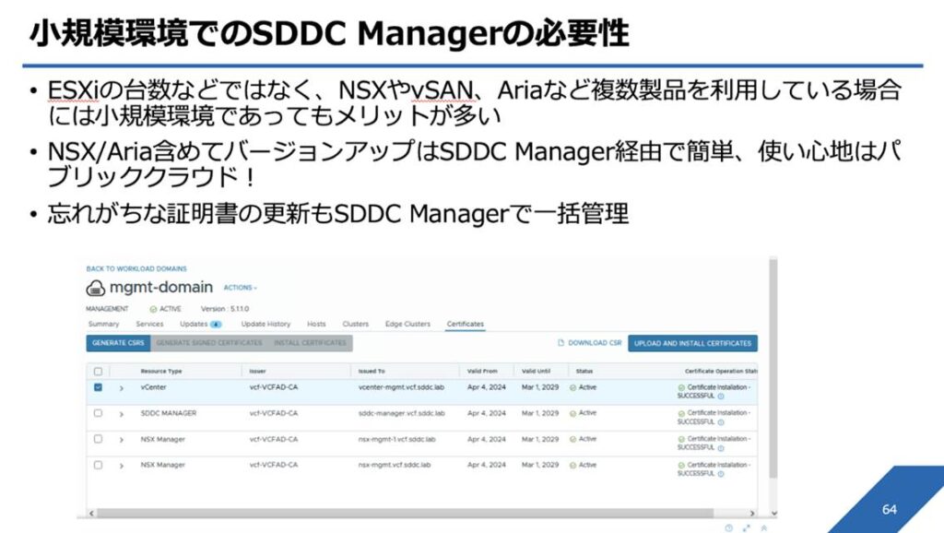The height and width of the screenshot is (533, 944).
Task: Check the SDDC MANAGER row checkbox
Action: (98, 413)
